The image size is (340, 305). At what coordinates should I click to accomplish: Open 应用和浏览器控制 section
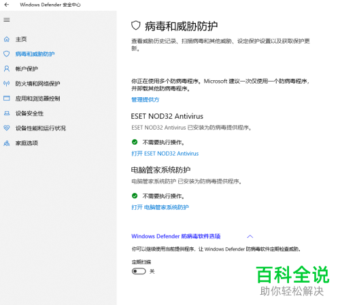37,98
